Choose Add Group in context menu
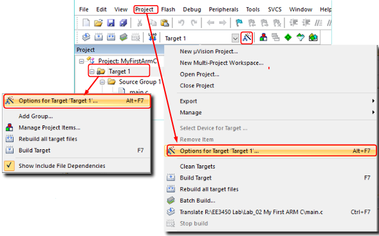The image size is (379, 236). (x=36, y=116)
